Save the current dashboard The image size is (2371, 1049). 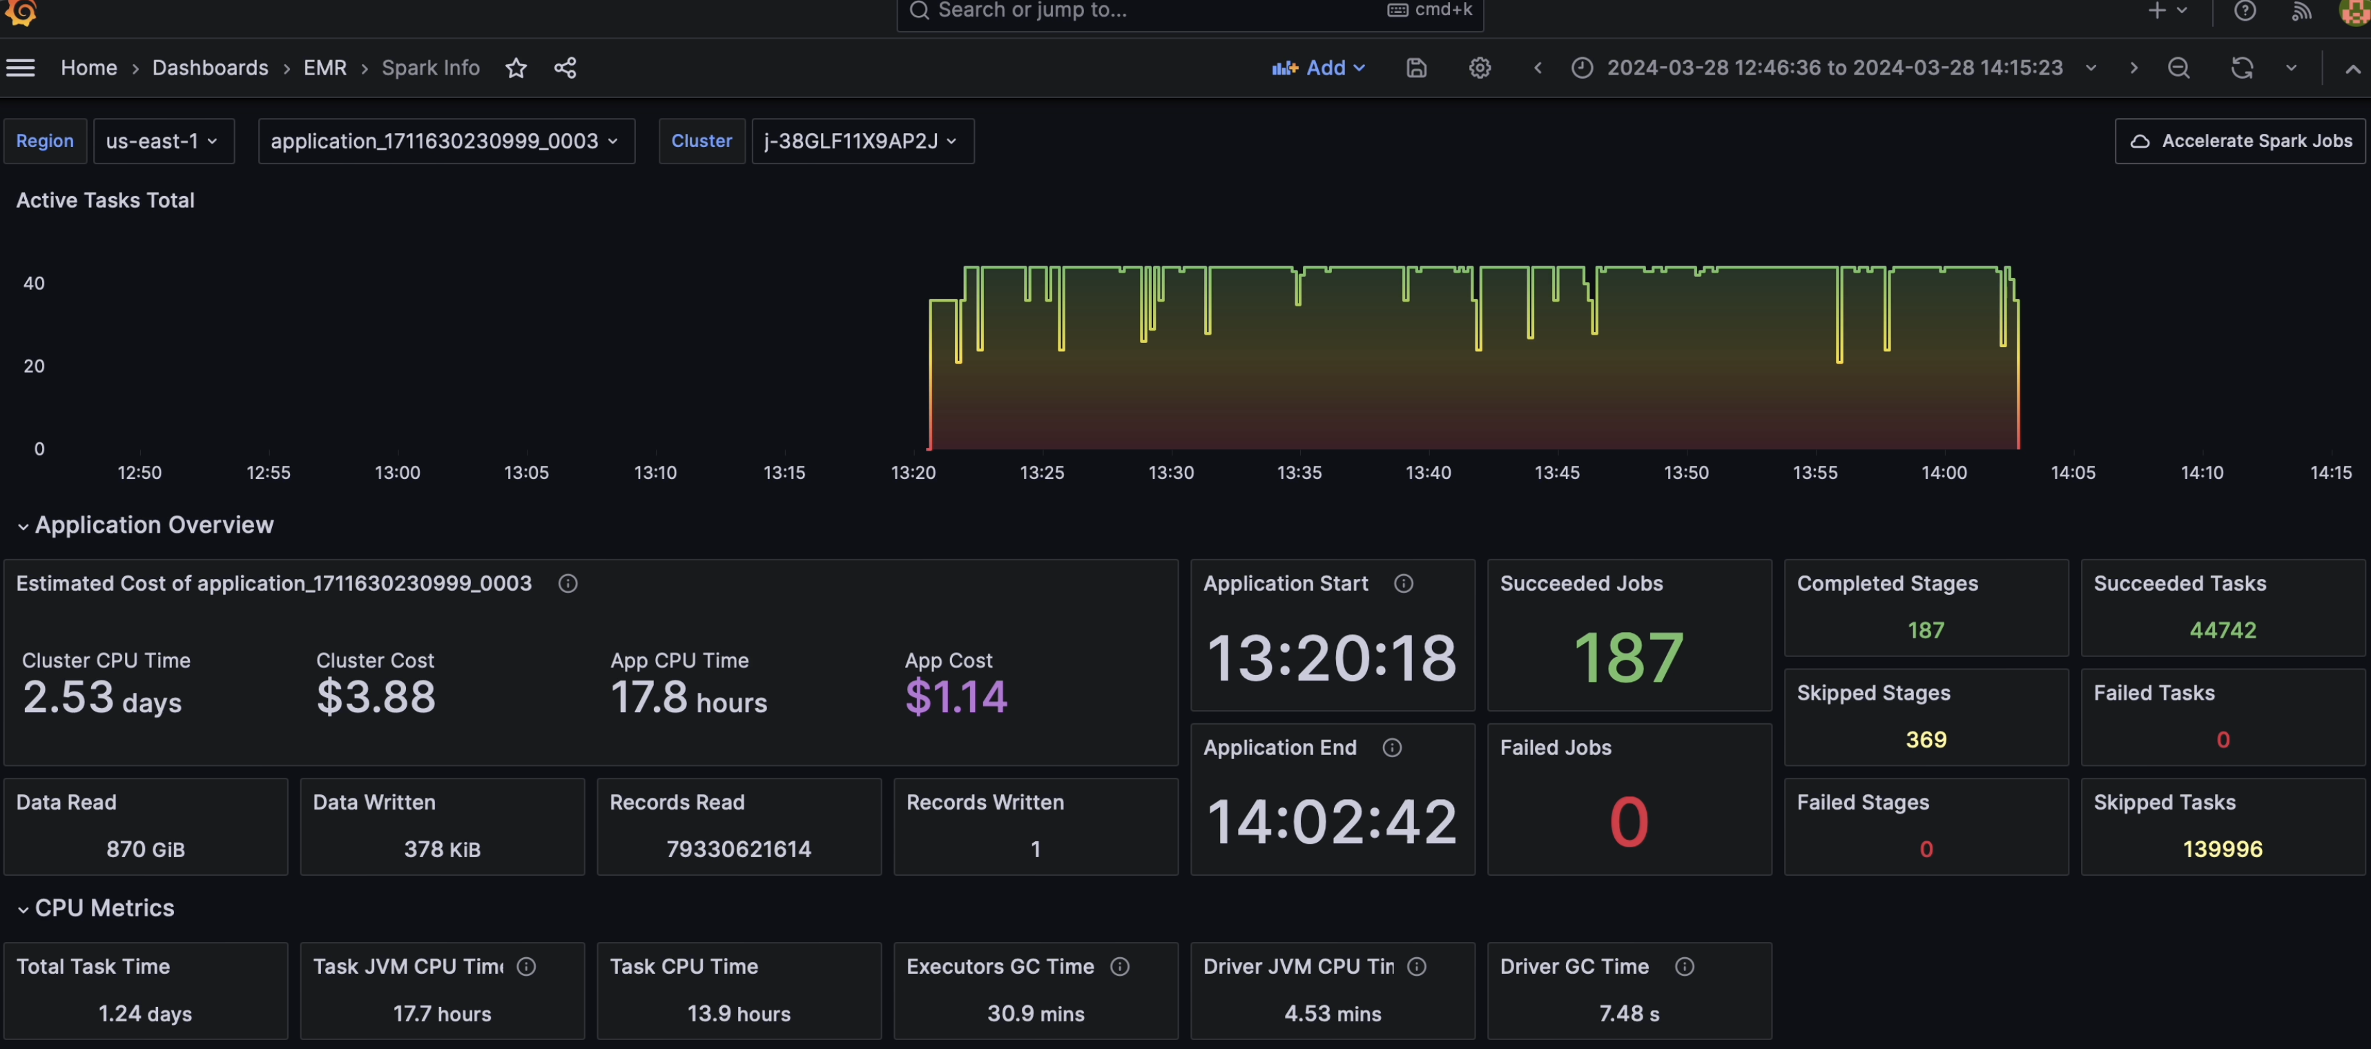(x=1417, y=67)
